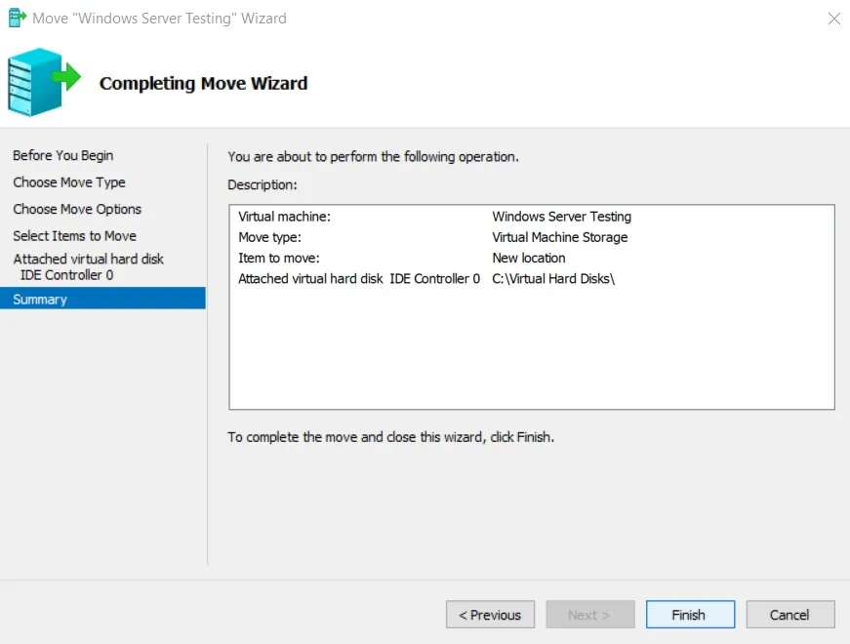This screenshot has height=644, width=850.
Task: Click the server move icon in the header
Action: 43,82
